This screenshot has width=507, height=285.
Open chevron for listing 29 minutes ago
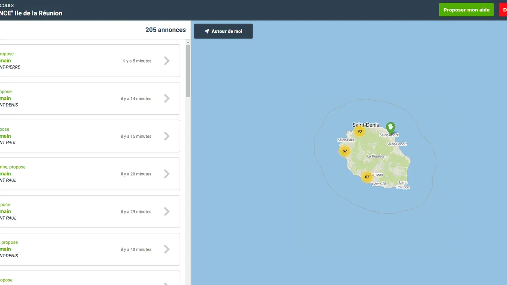point(167,212)
